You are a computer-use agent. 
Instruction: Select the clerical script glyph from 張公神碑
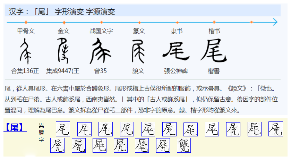(176, 51)
